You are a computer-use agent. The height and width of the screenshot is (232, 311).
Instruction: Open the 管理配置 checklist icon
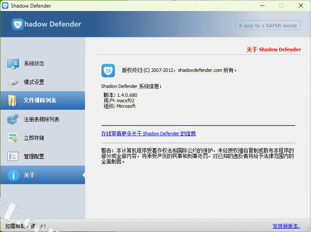point(13,156)
